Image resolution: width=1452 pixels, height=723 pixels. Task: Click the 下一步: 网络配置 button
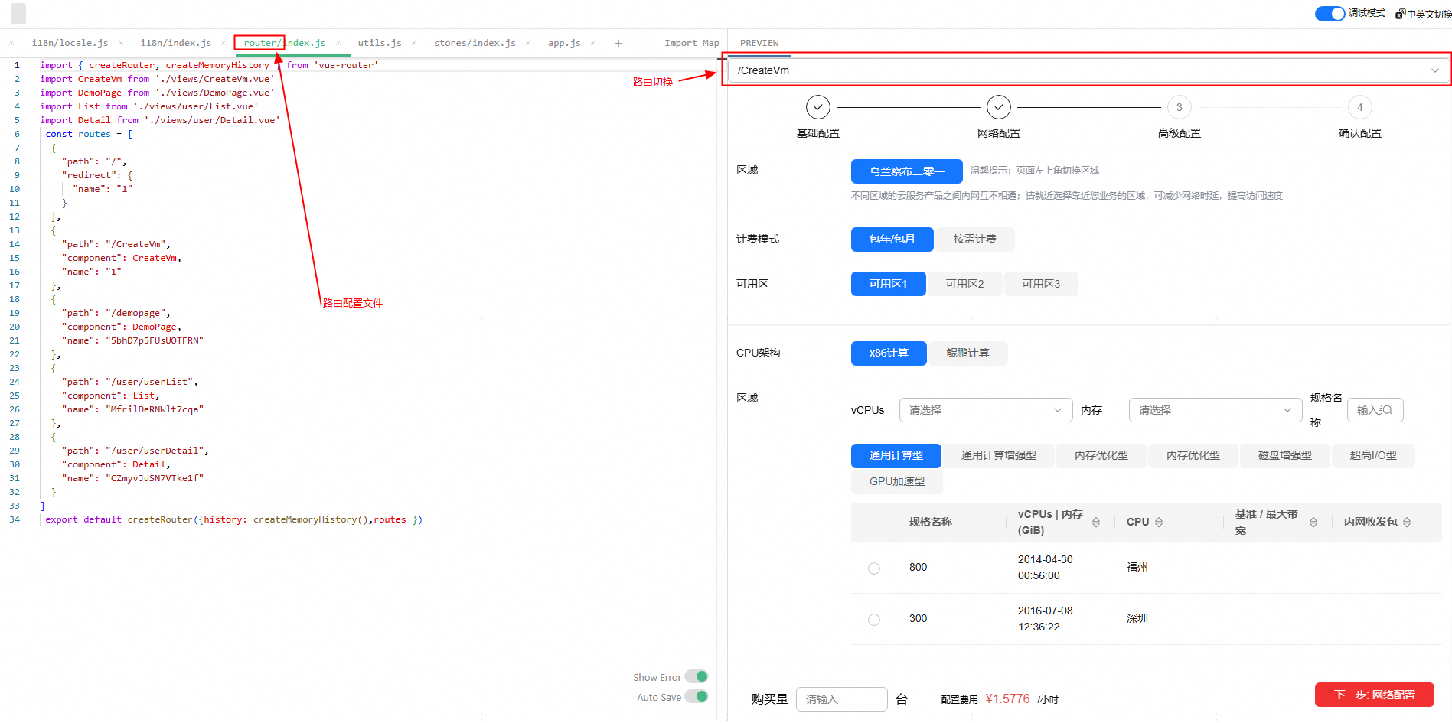[x=1374, y=695]
